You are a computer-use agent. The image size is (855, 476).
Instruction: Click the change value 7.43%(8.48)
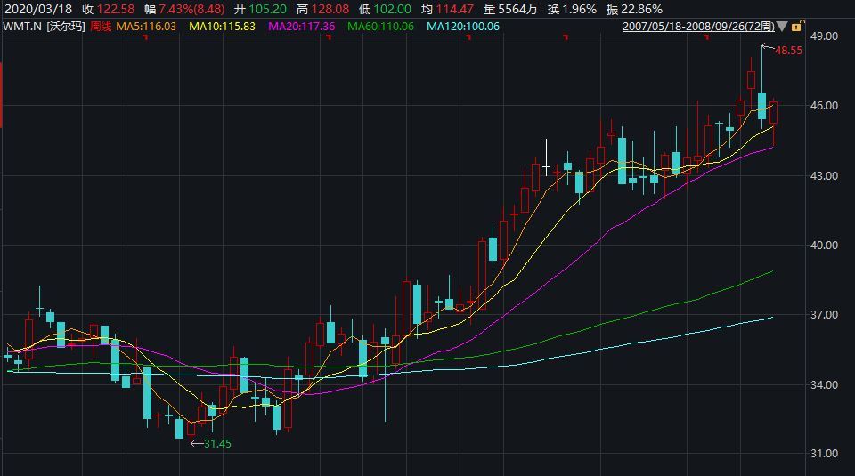(191, 9)
